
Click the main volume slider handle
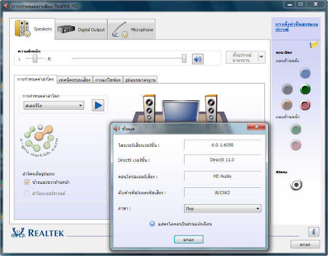[x=184, y=58]
